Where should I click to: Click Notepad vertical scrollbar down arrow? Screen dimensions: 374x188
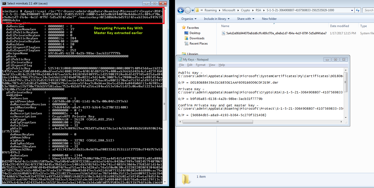(x=346, y=117)
